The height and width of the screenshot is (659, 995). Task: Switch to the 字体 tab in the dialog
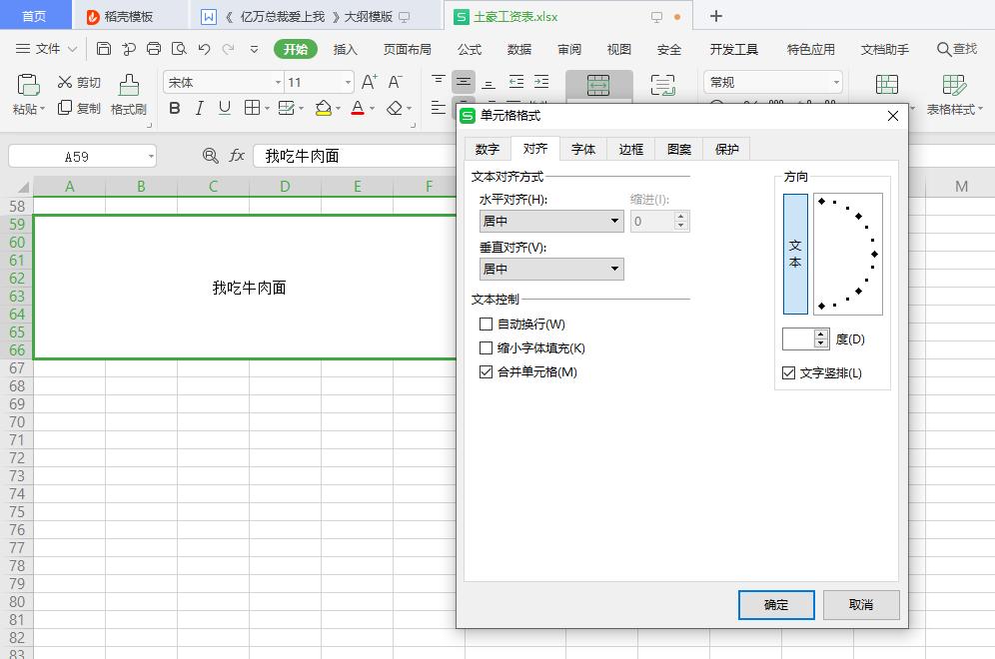[582, 148]
